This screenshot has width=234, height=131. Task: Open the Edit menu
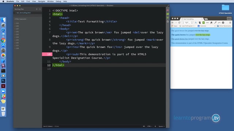click(x=23, y=1)
